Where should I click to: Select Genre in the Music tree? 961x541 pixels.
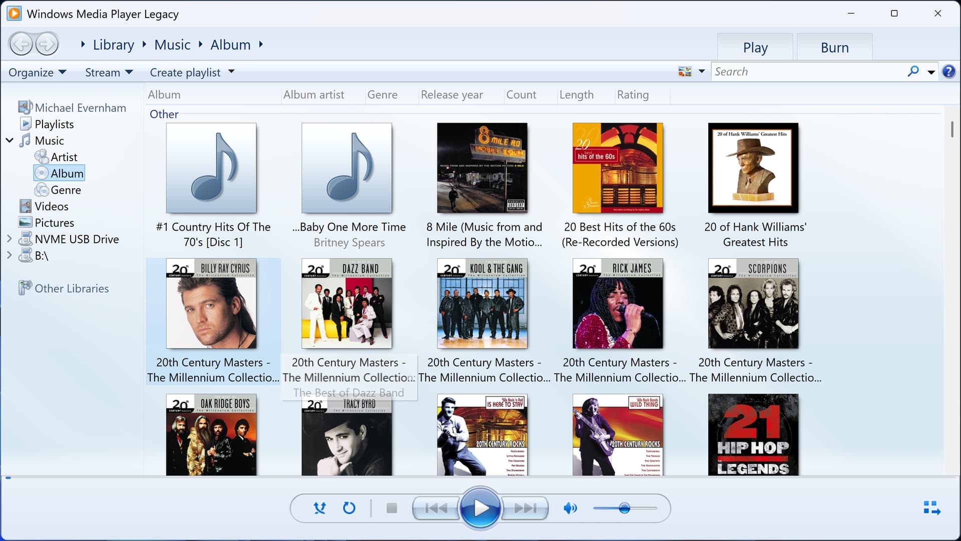66,190
